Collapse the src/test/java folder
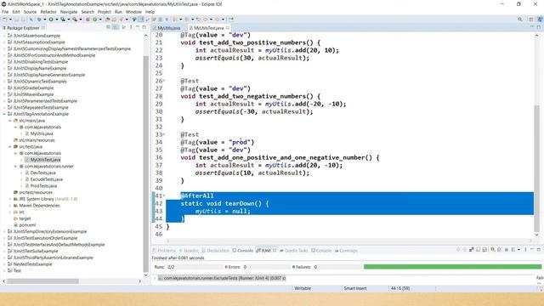Image resolution: width=544 pixels, height=306 pixels. 9,147
